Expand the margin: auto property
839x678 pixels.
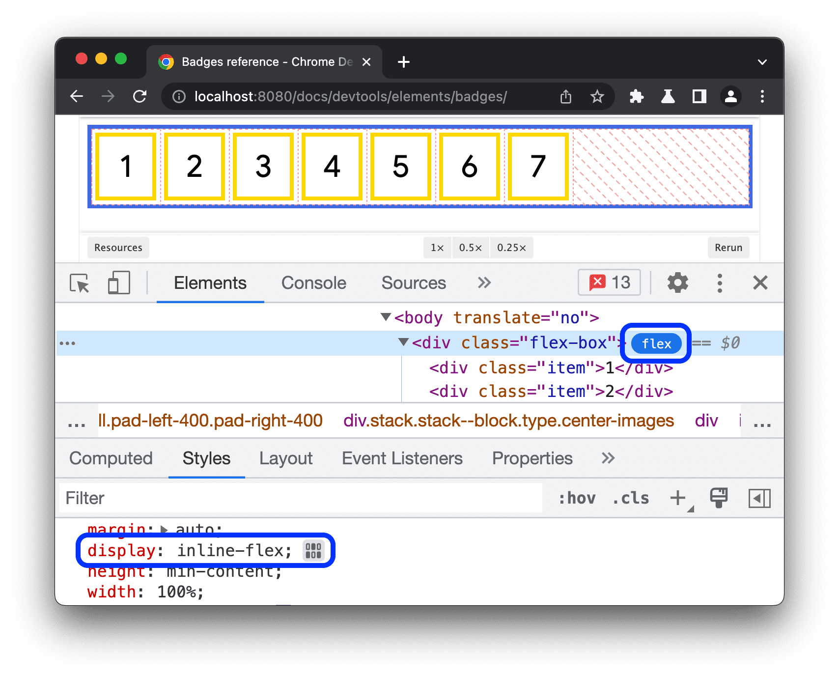click(164, 529)
